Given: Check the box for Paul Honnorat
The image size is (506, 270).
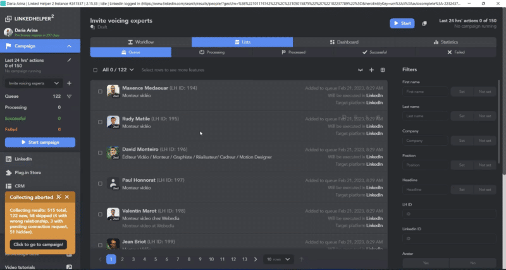Looking at the screenshot, I should tap(100, 184).
